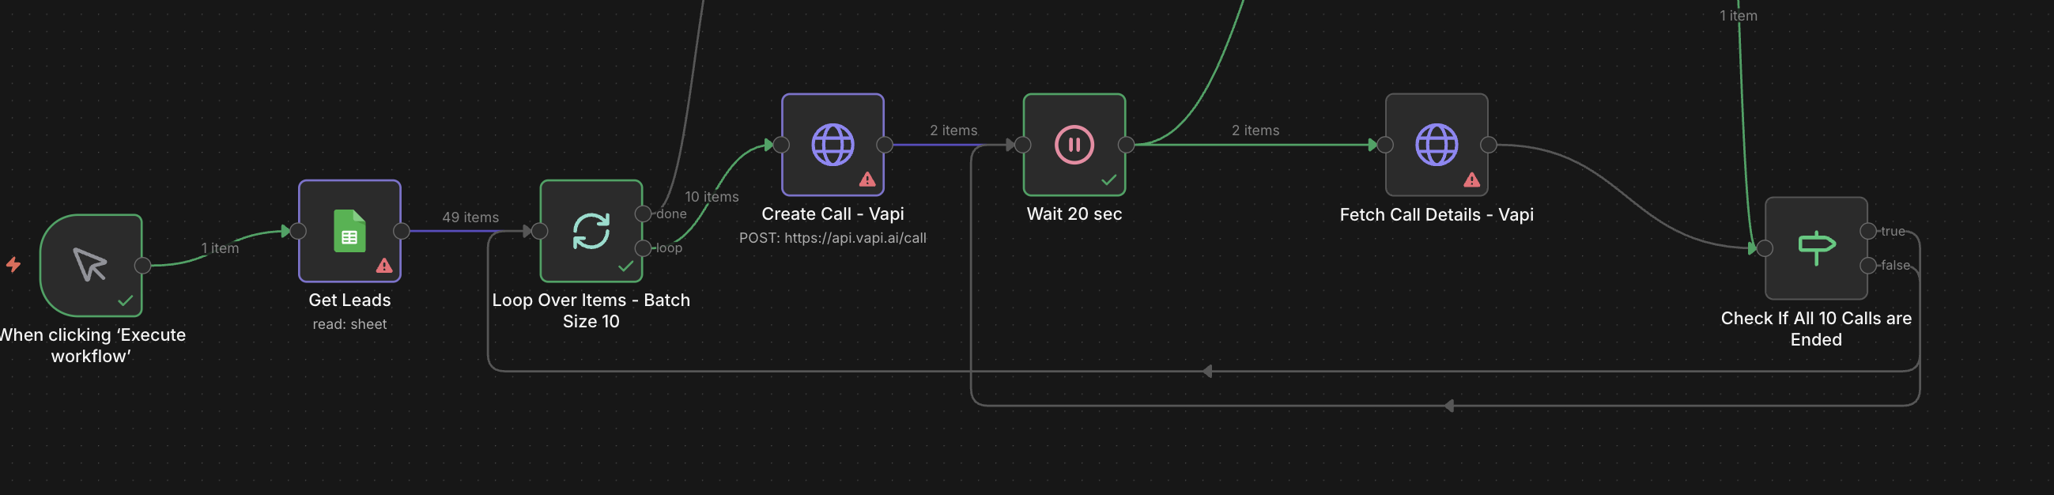Click the output connector of Create Call - Vapi
The height and width of the screenshot is (495, 2054).
pyautogui.click(x=884, y=144)
